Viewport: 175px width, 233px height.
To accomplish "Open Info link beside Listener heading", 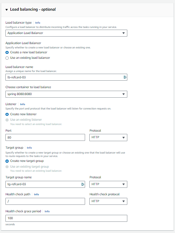I will tap(22, 104).
